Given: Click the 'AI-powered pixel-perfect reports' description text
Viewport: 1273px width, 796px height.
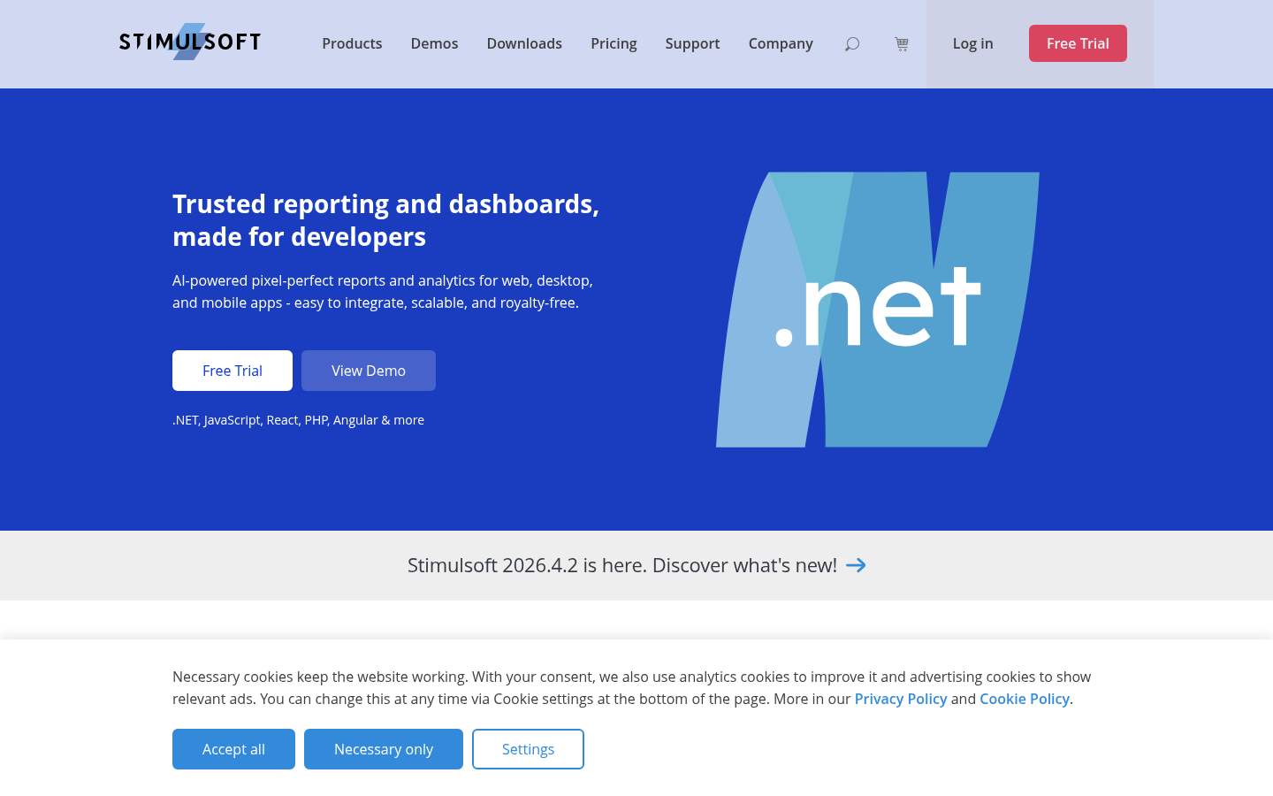Looking at the screenshot, I should click(383, 292).
